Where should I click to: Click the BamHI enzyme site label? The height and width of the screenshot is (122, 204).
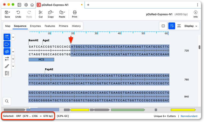33,40
